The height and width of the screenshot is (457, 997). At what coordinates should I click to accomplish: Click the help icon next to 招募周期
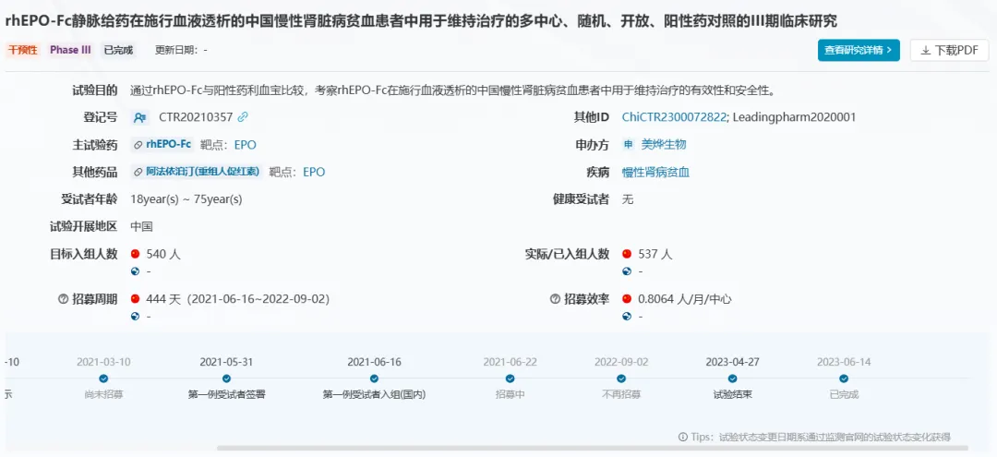coord(64,299)
